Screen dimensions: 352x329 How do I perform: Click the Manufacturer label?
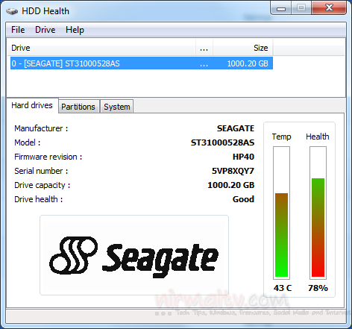[41, 128]
